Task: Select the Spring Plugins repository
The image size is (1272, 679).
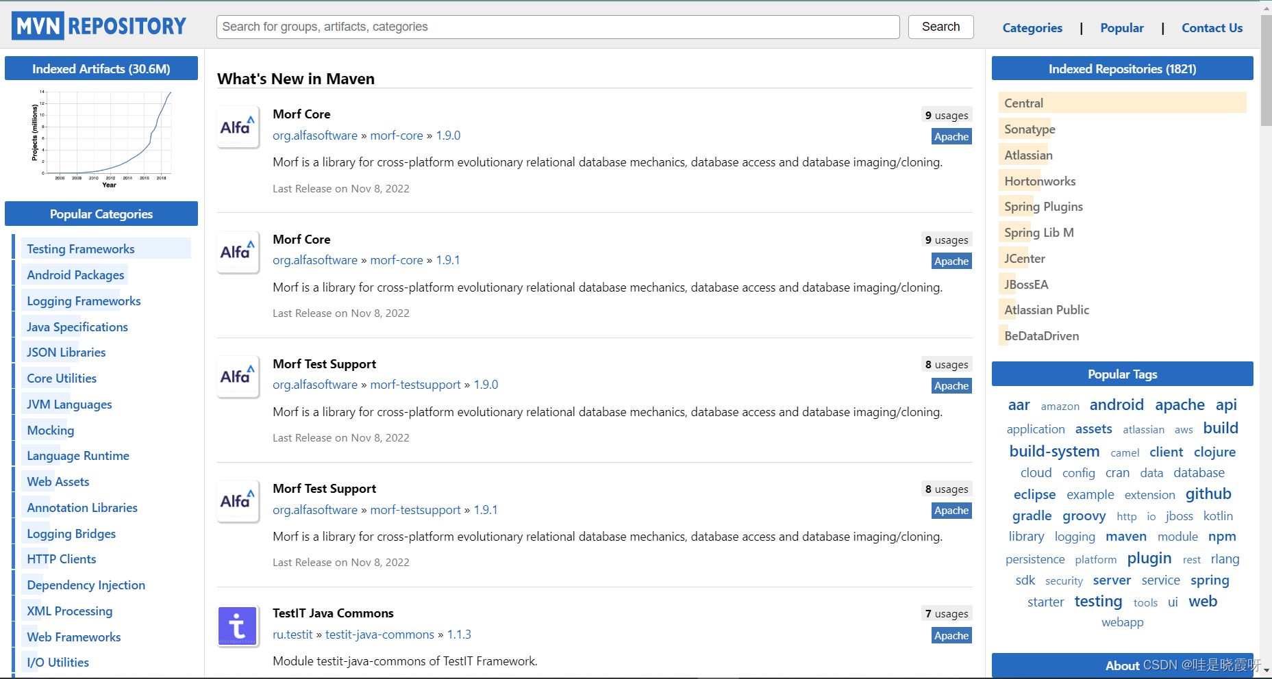Action: coord(1043,207)
